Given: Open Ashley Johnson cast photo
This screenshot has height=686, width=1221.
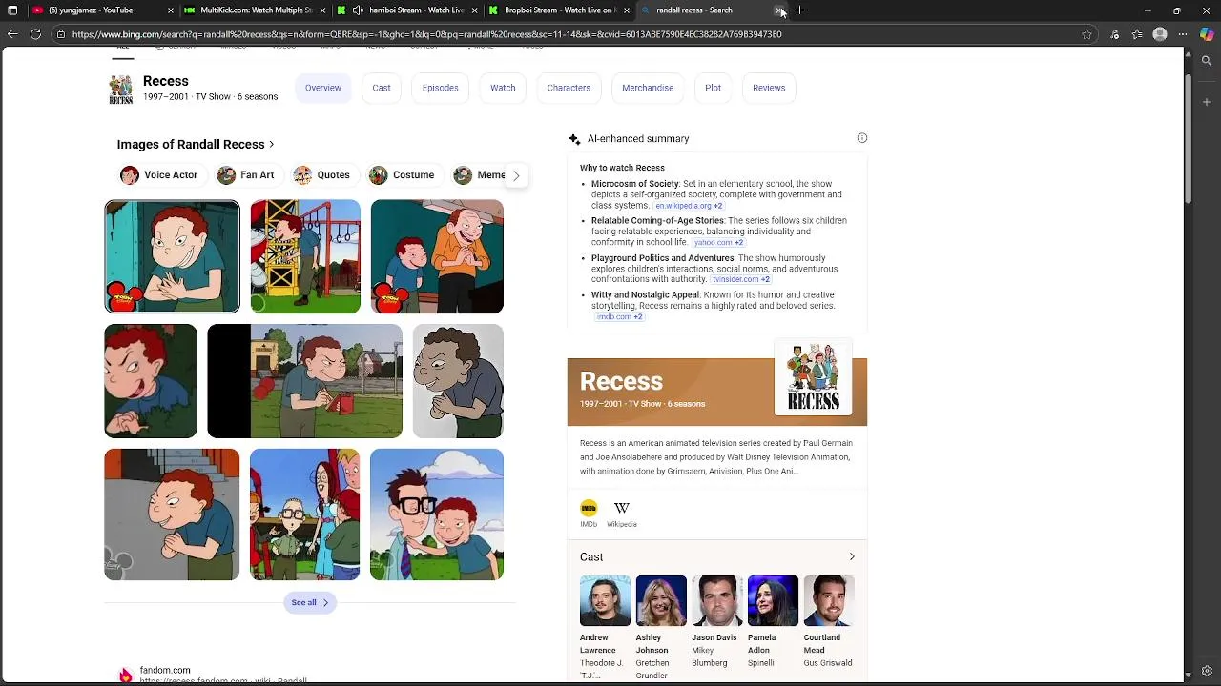Looking at the screenshot, I should (661, 600).
